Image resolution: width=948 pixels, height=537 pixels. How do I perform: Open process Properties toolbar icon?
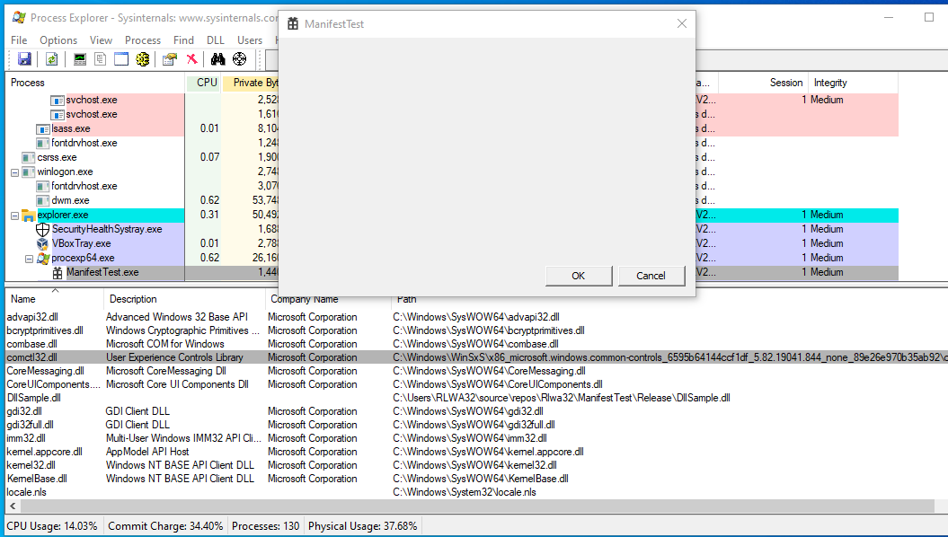[x=170, y=59]
